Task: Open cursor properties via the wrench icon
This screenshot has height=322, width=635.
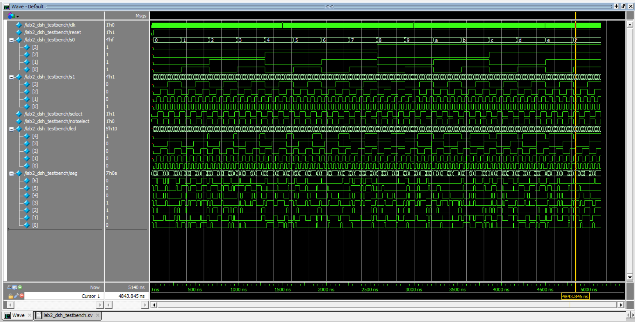Action: click(x=16, y=296)
